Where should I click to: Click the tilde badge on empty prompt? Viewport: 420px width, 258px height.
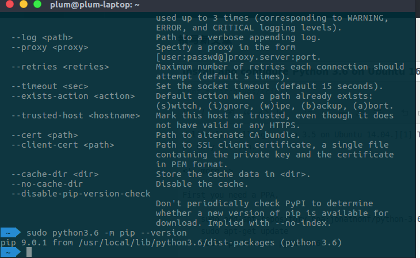[x=9, y=252]
